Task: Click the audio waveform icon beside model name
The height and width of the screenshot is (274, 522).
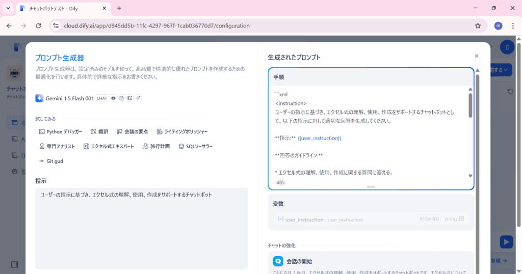Action: (x=138, y=98)
